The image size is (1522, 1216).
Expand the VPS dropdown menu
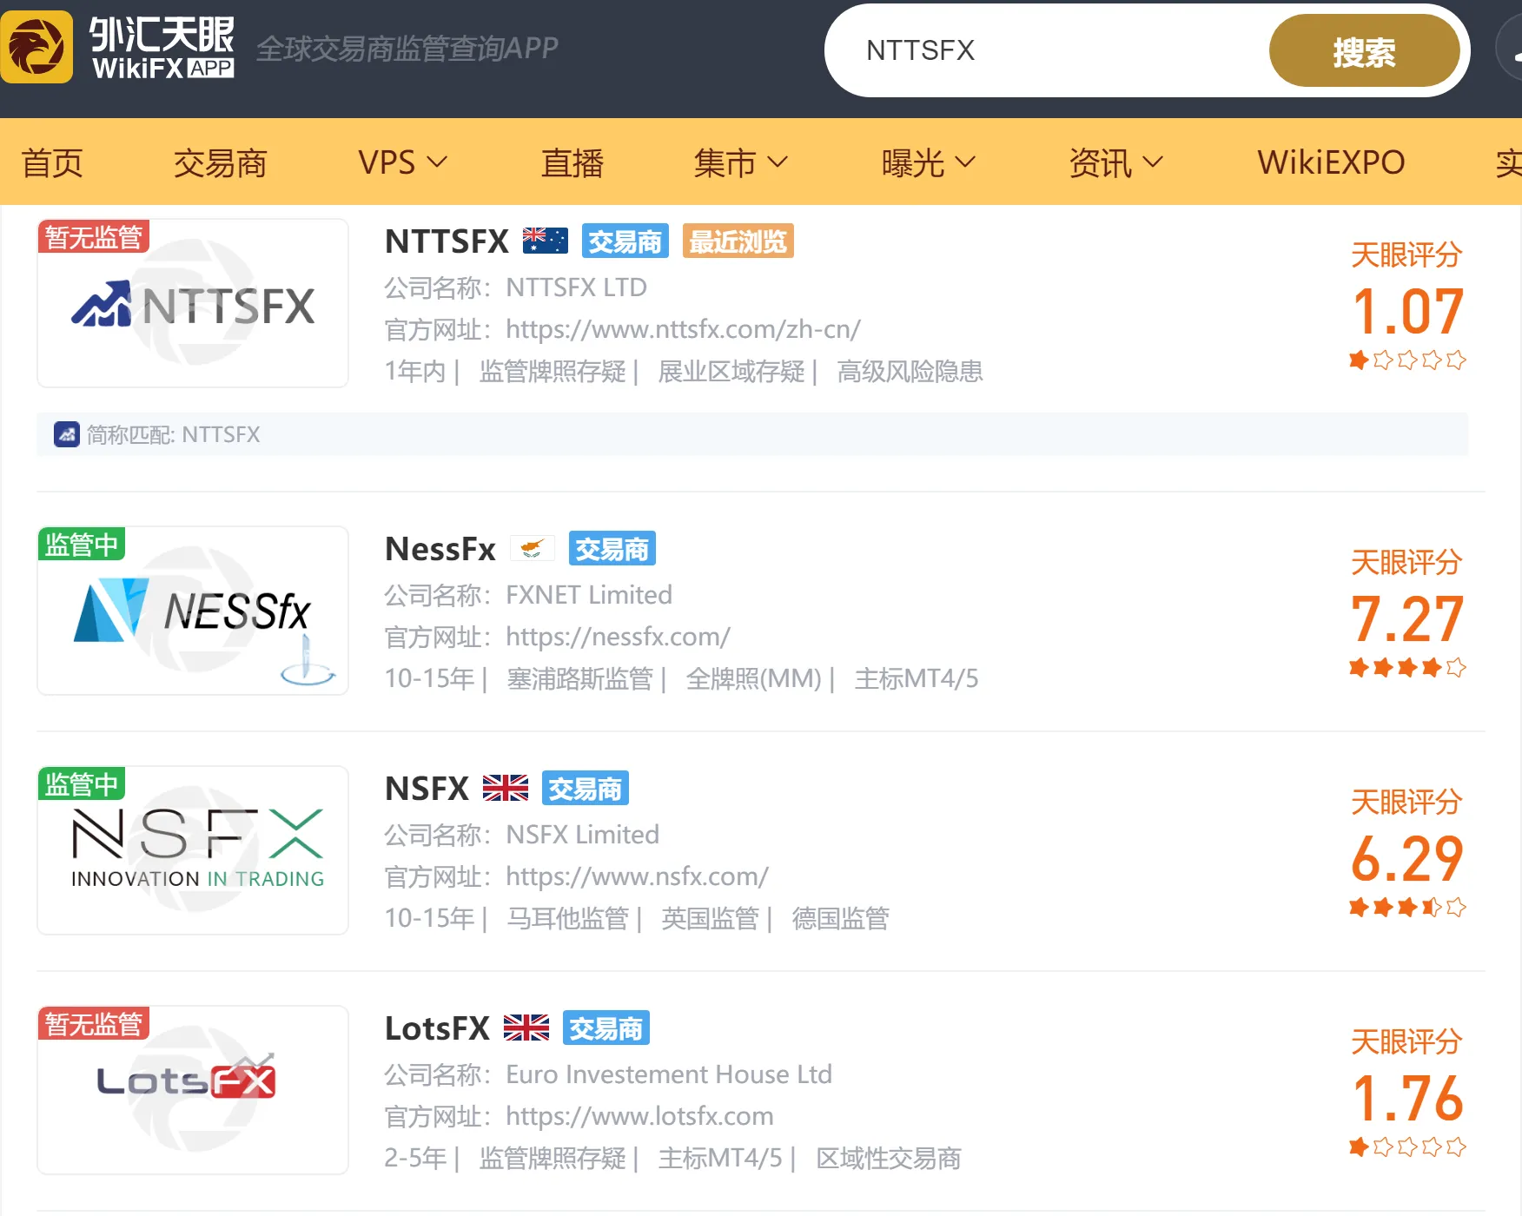pyautogui.click(x=402, y=162)
